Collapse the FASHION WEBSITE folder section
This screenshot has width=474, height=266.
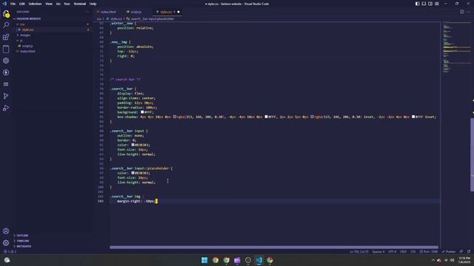[x=29, y=18]
